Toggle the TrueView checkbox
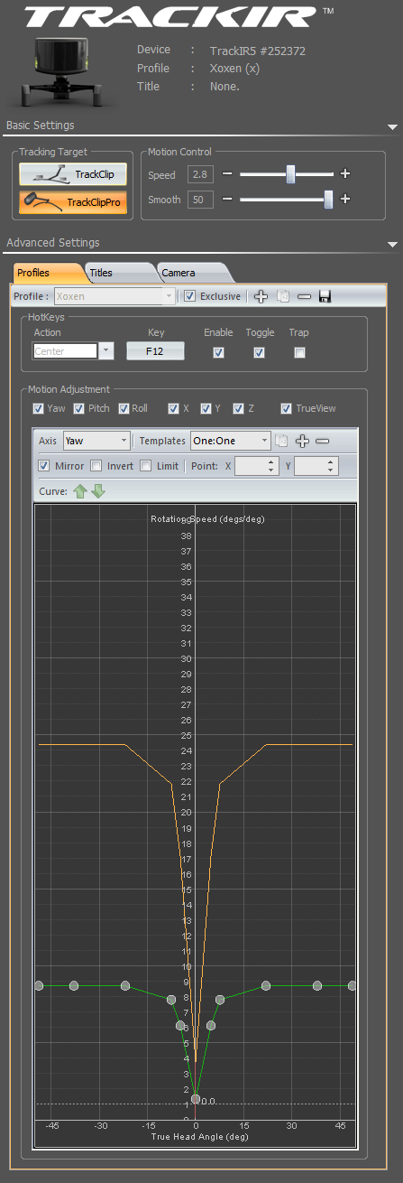Screen dimensions: 403x1183 [x=287, y=408]
